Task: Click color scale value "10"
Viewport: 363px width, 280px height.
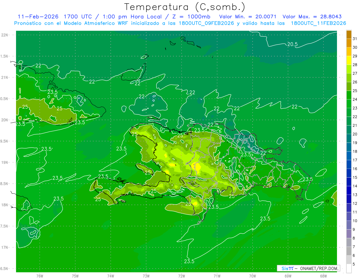Action: click(x=355, y=221)
